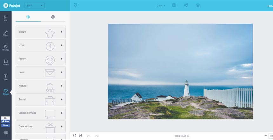Click the tulip icon in Nature
273x140 pixels.
[50, 88]
